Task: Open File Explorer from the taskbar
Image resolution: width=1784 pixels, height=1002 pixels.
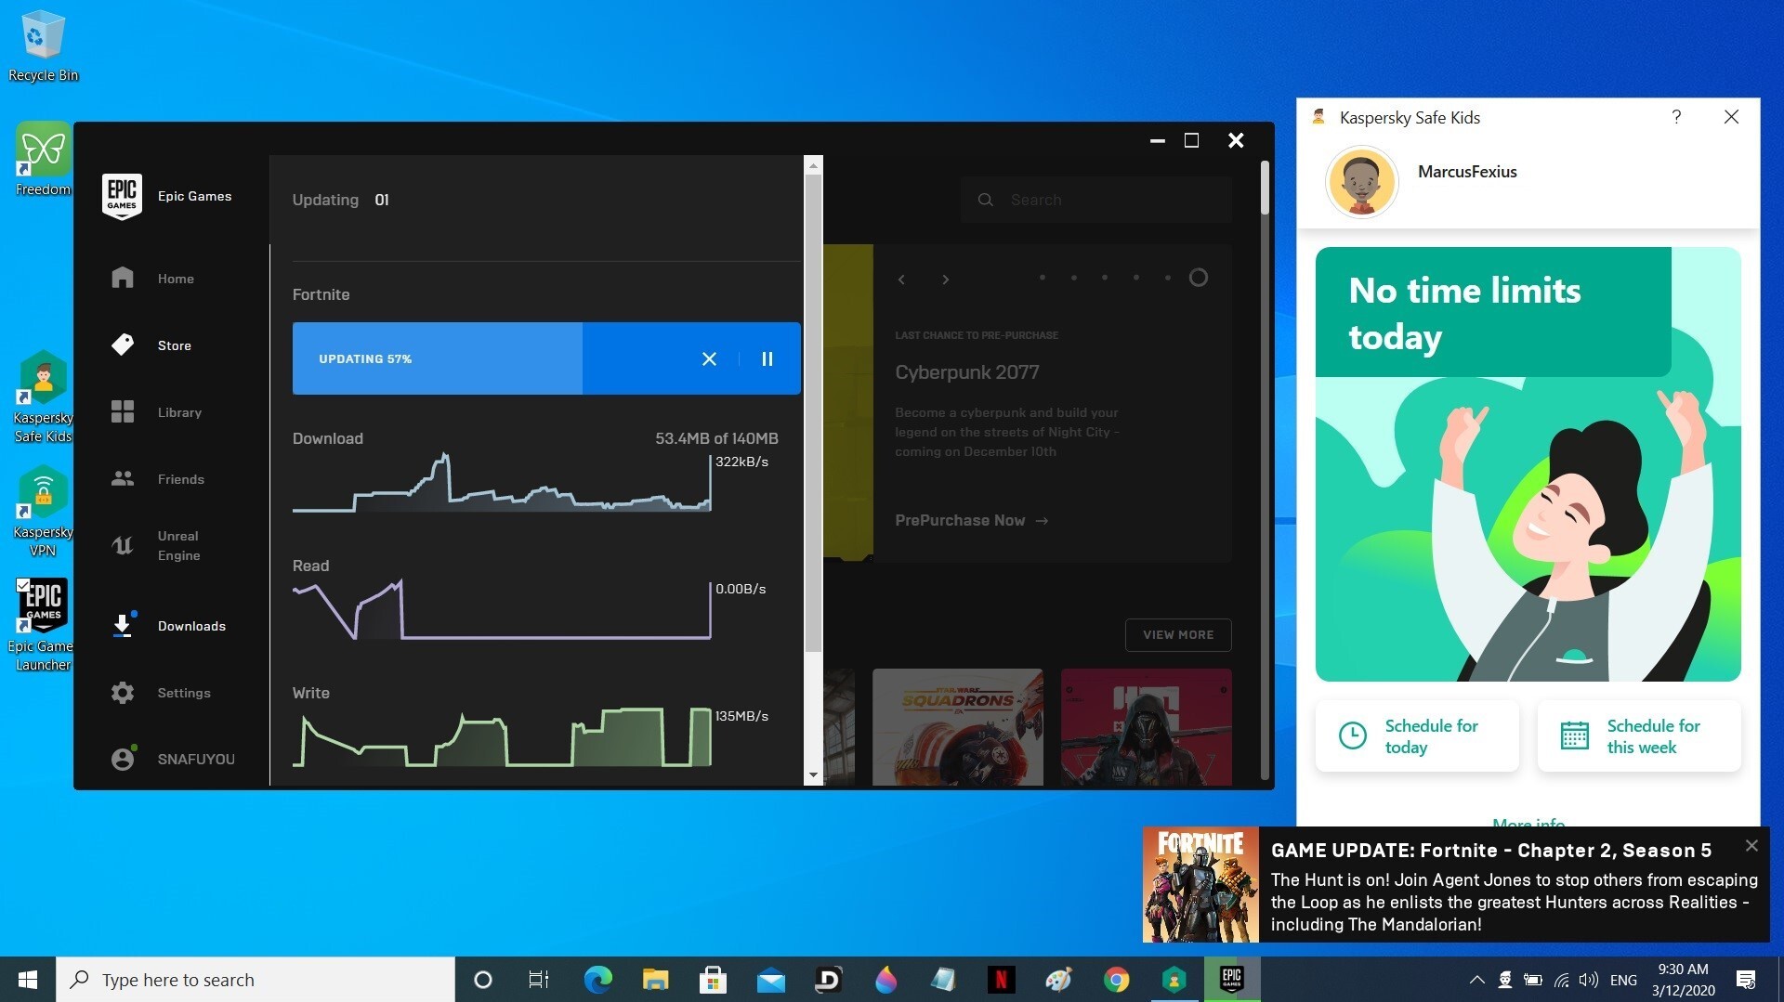Action: pos(655,980)
